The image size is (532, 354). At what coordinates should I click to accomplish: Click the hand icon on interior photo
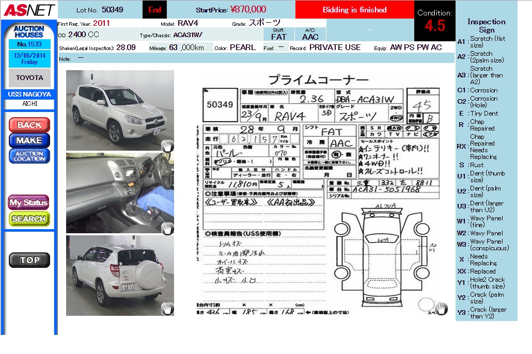[x=167, y=228]
